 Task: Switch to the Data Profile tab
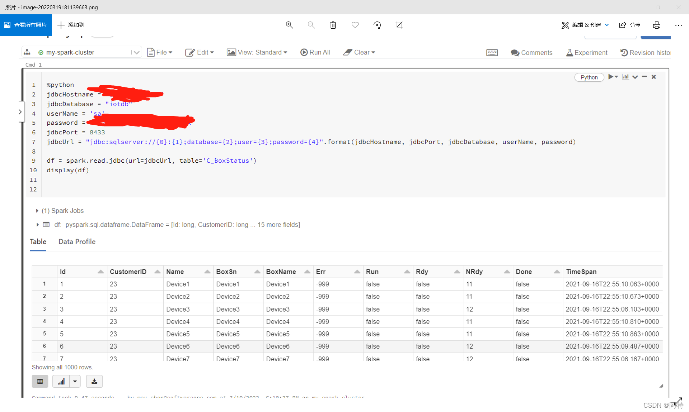[77, 241]
